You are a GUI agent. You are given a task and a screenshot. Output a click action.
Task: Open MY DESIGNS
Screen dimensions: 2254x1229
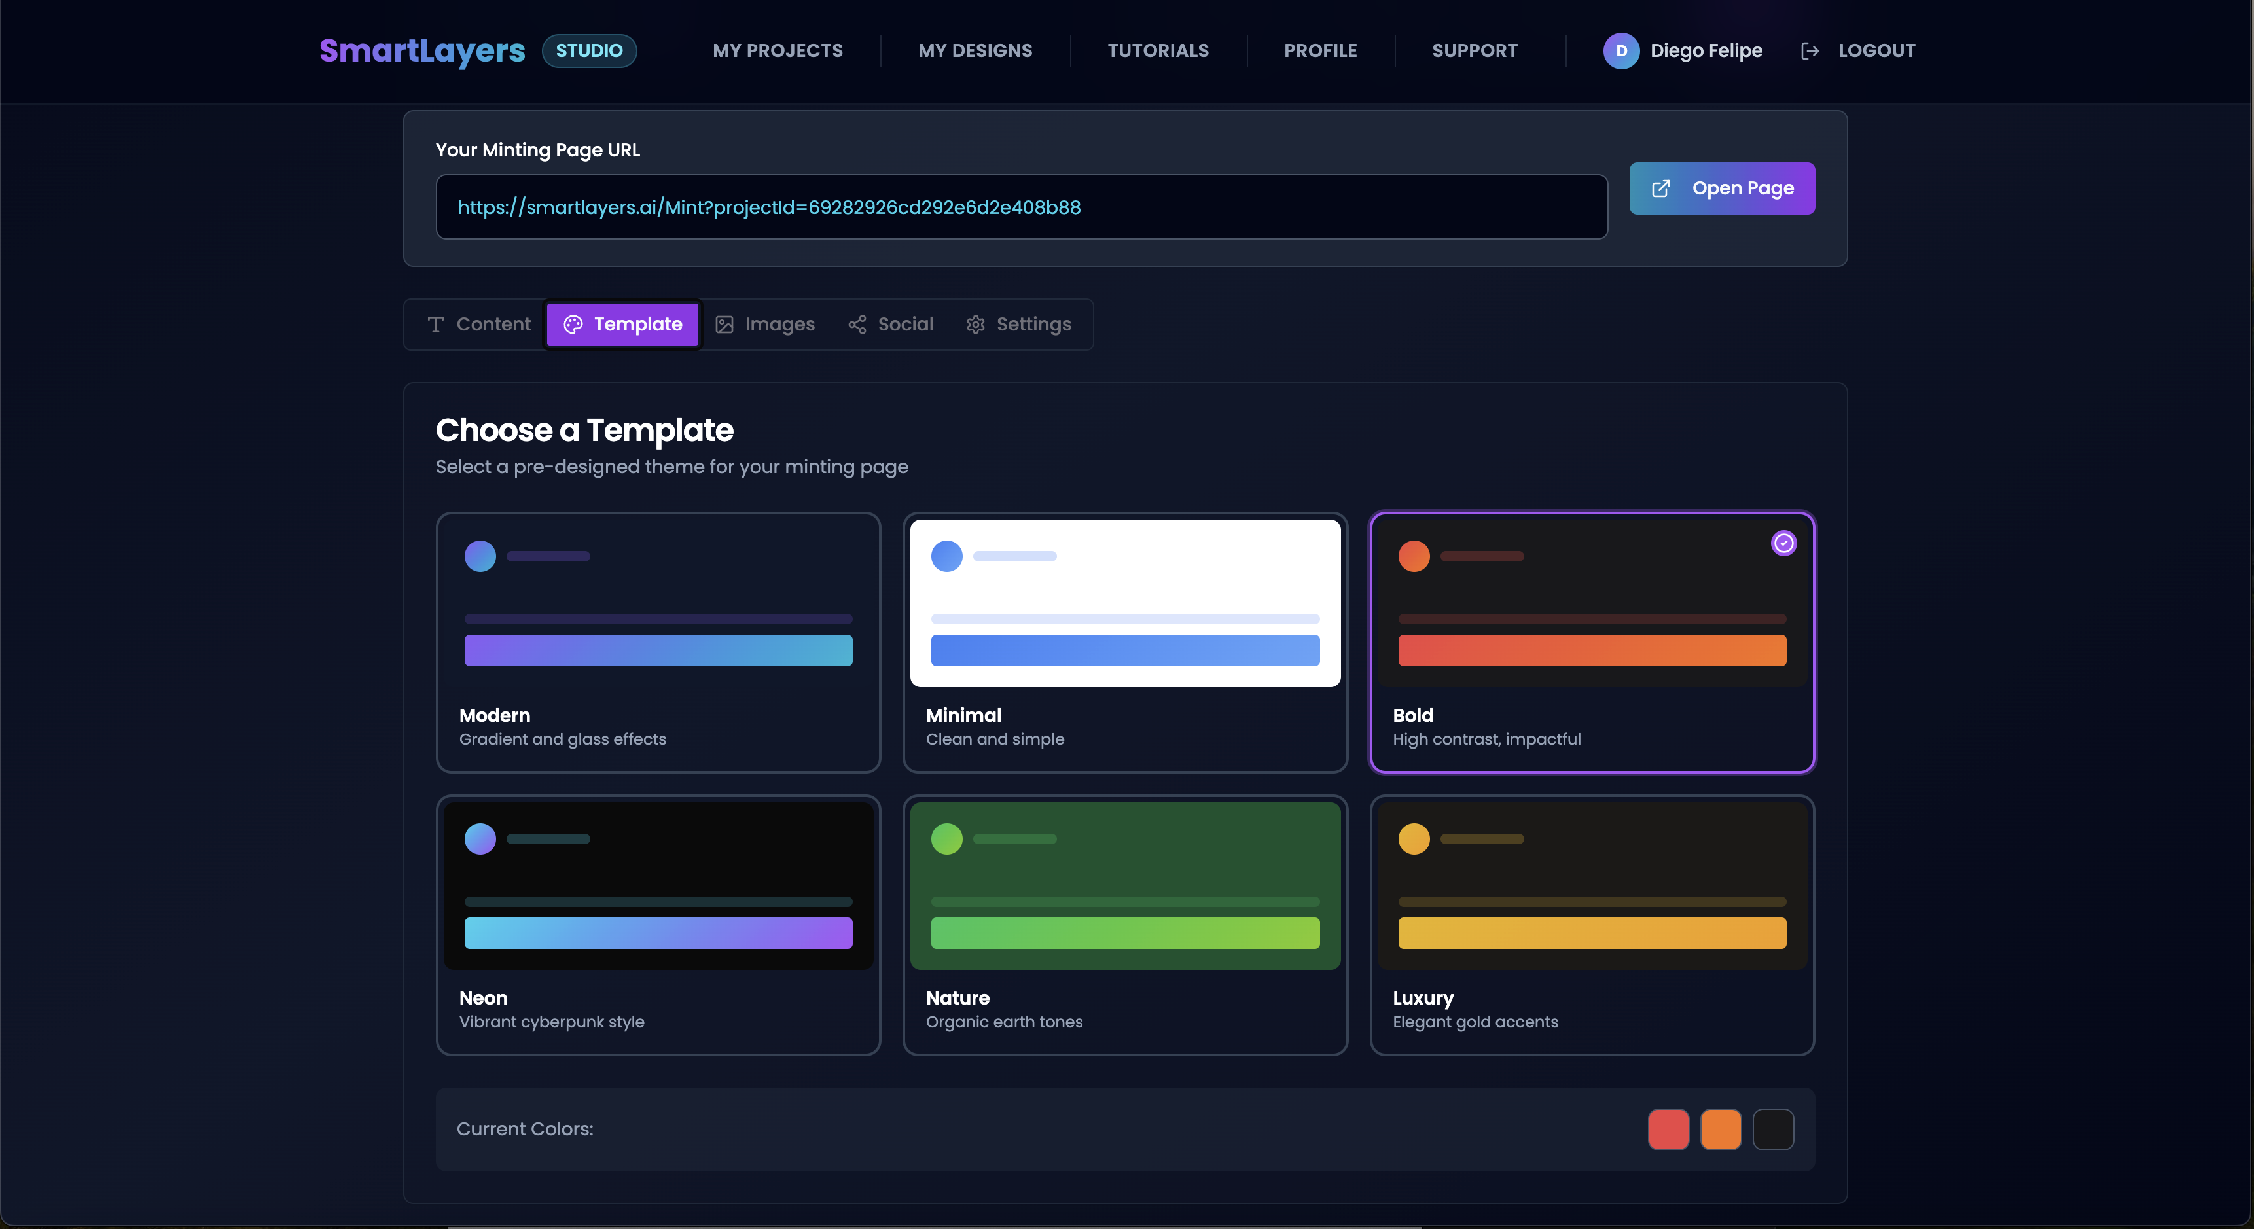click(976, 50)
